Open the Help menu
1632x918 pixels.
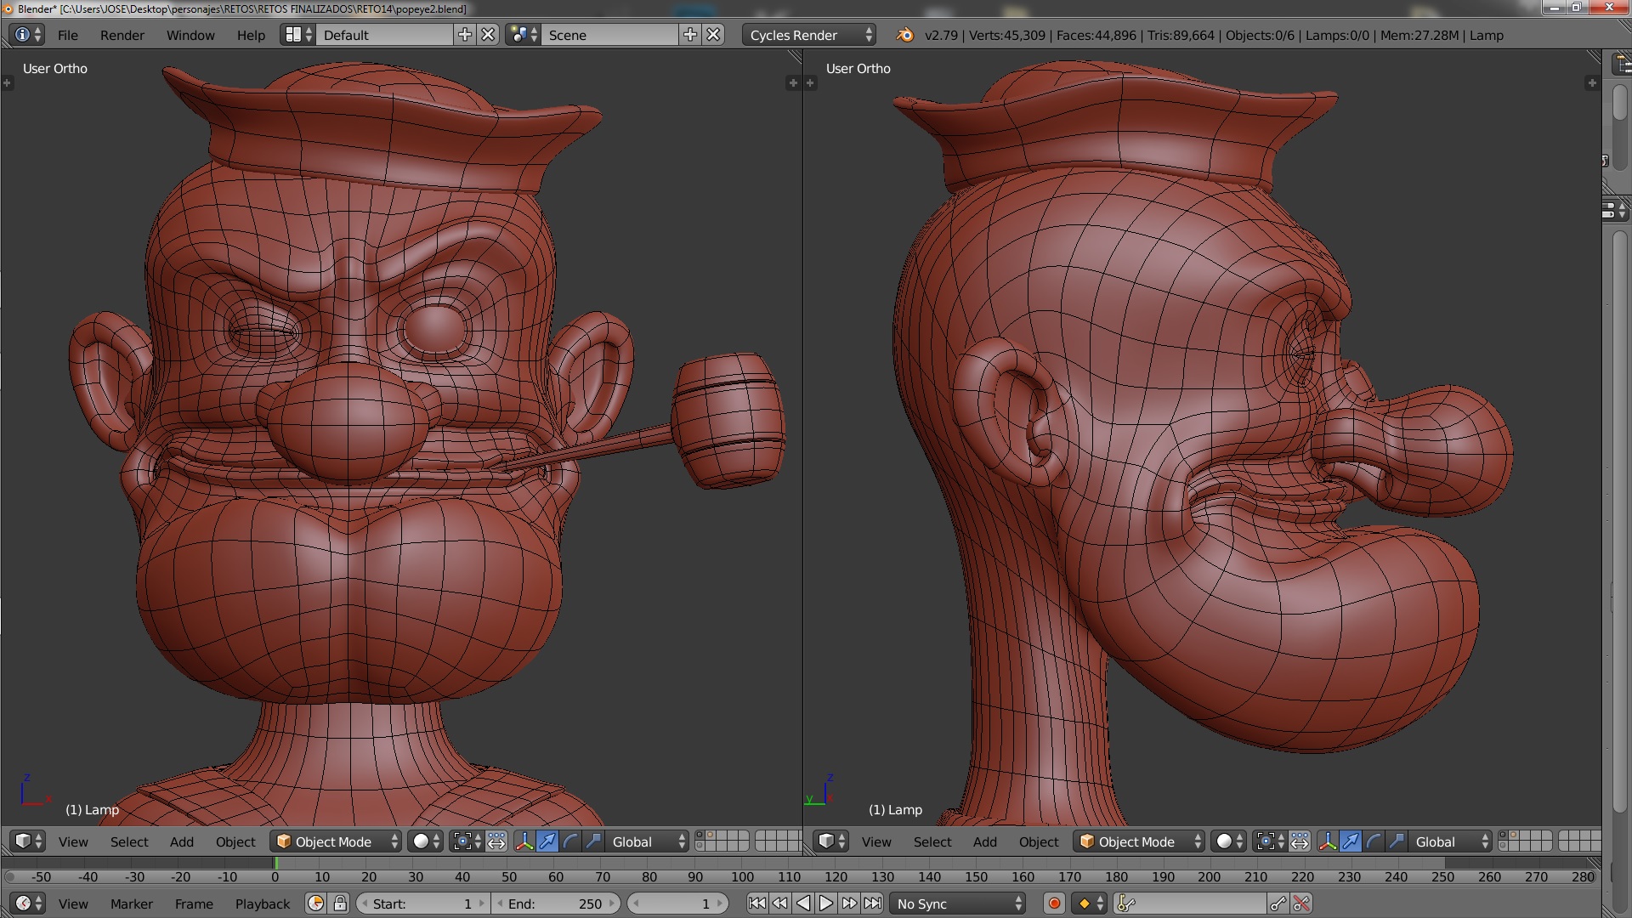[251, 35]
